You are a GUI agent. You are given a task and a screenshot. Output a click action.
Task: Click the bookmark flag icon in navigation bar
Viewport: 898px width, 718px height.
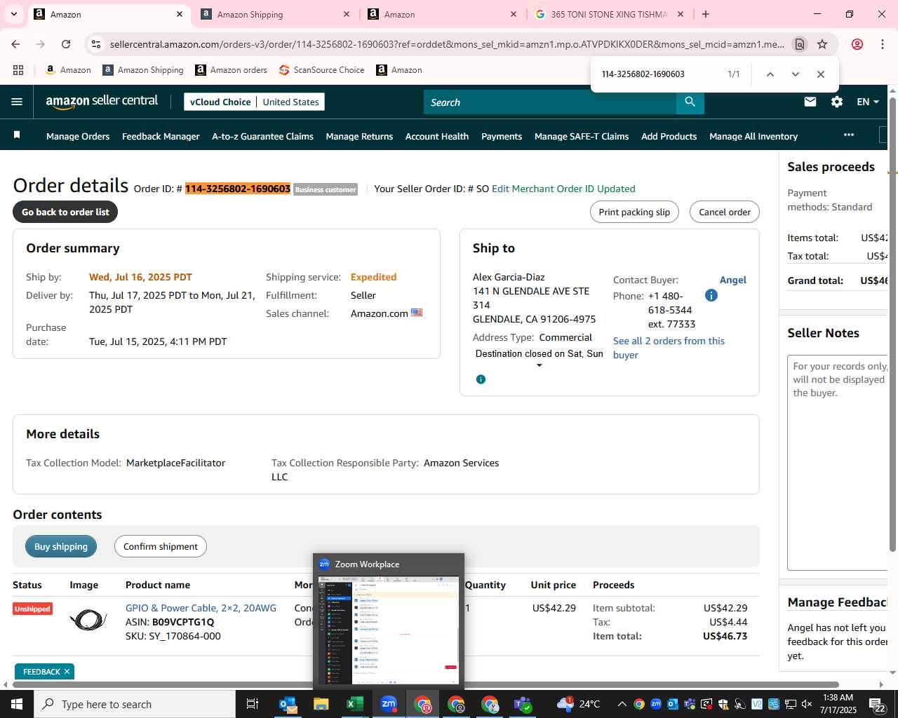(x=17, y=135)
